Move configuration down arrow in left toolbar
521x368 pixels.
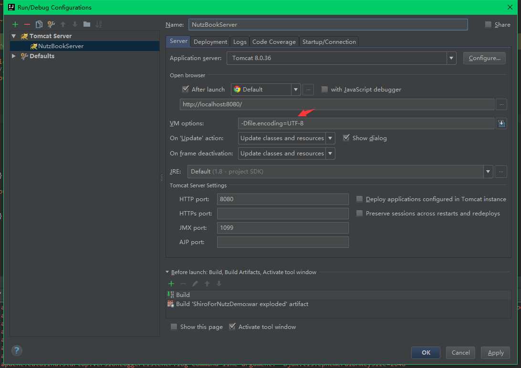click(75, 24)
